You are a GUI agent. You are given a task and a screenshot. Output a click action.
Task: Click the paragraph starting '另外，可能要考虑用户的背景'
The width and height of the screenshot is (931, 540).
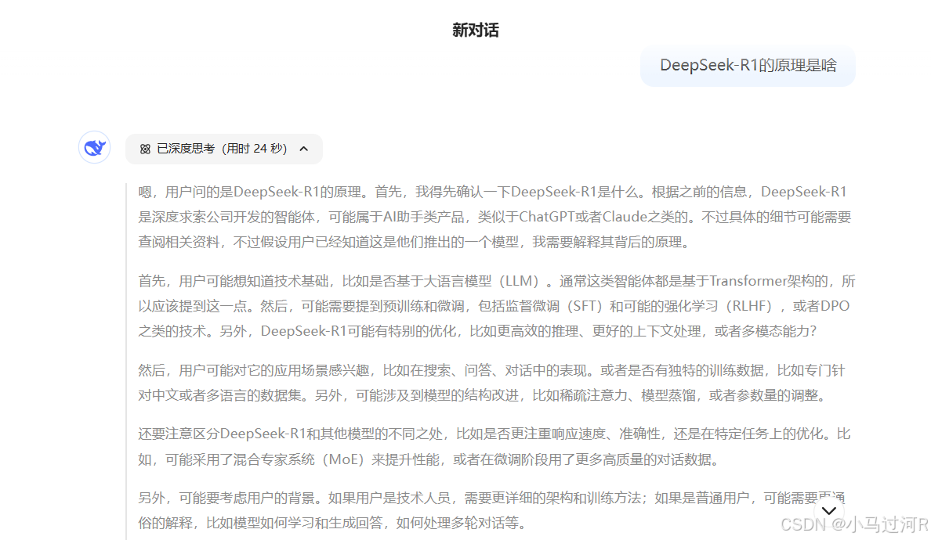click(x=491, y=510)
